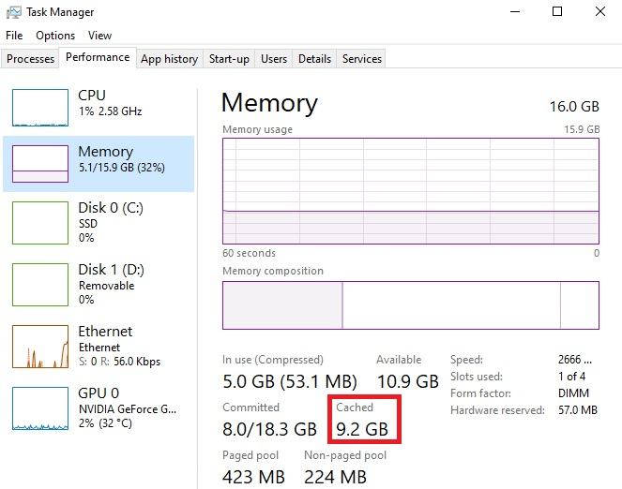Image resolution: width=622 pixels, height=489 pixels.
Task: Open the File menu
Action: pyautogui.click(x=14, y=36)
